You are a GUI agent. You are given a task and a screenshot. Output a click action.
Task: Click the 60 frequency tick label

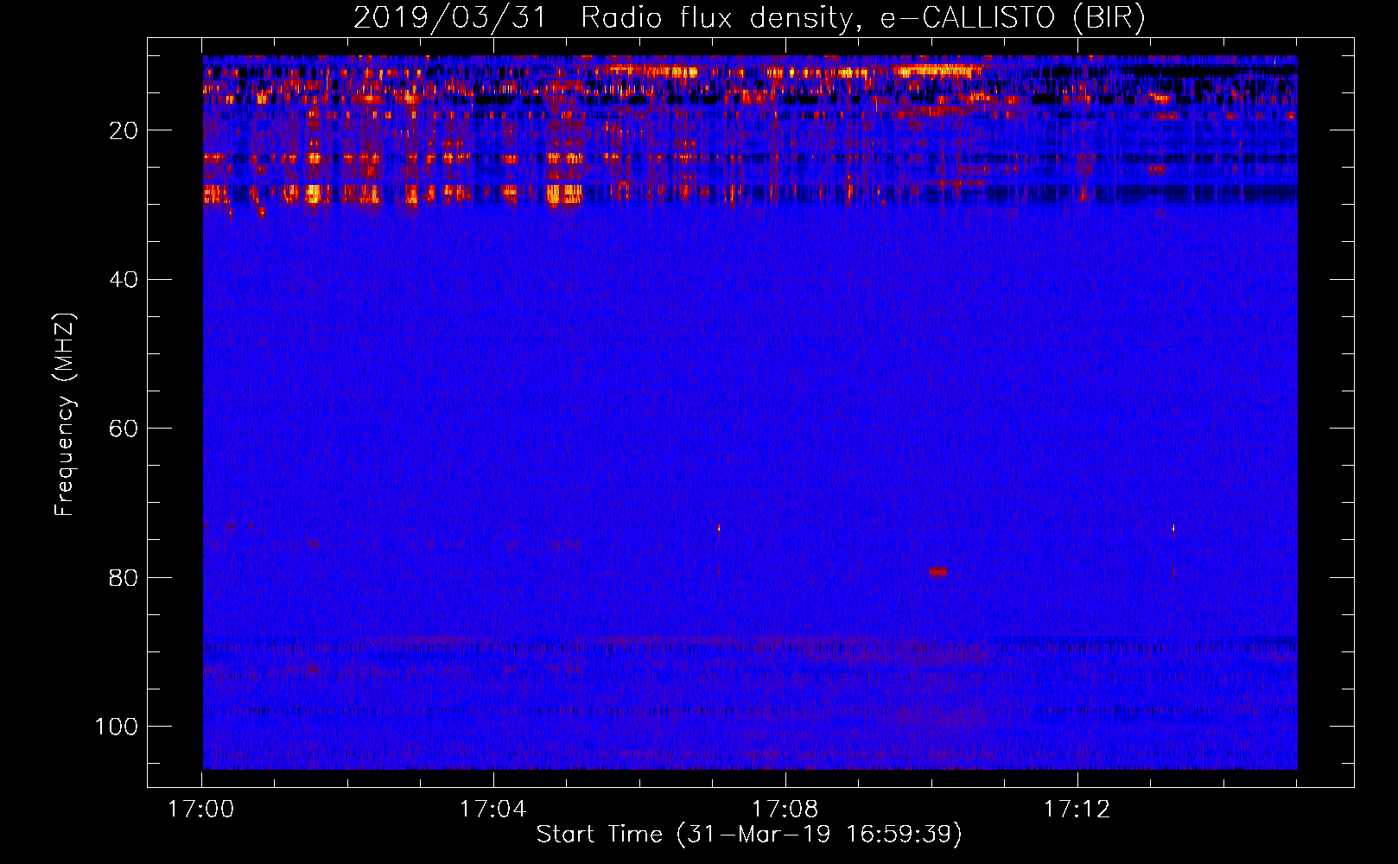[124, 429]
